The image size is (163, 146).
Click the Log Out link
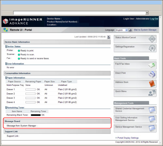(x=154, y=19)
